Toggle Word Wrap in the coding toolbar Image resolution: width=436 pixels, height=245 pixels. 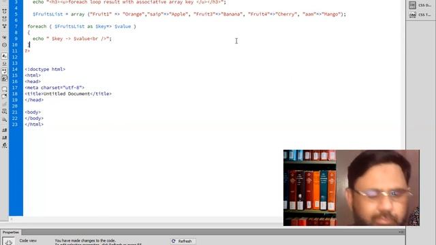coord(5,71)
